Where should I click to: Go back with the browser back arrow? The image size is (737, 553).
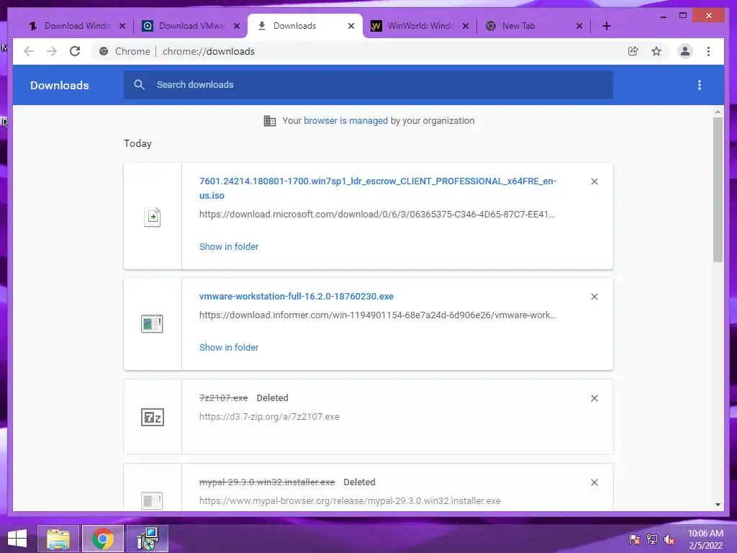pos(29,51)
